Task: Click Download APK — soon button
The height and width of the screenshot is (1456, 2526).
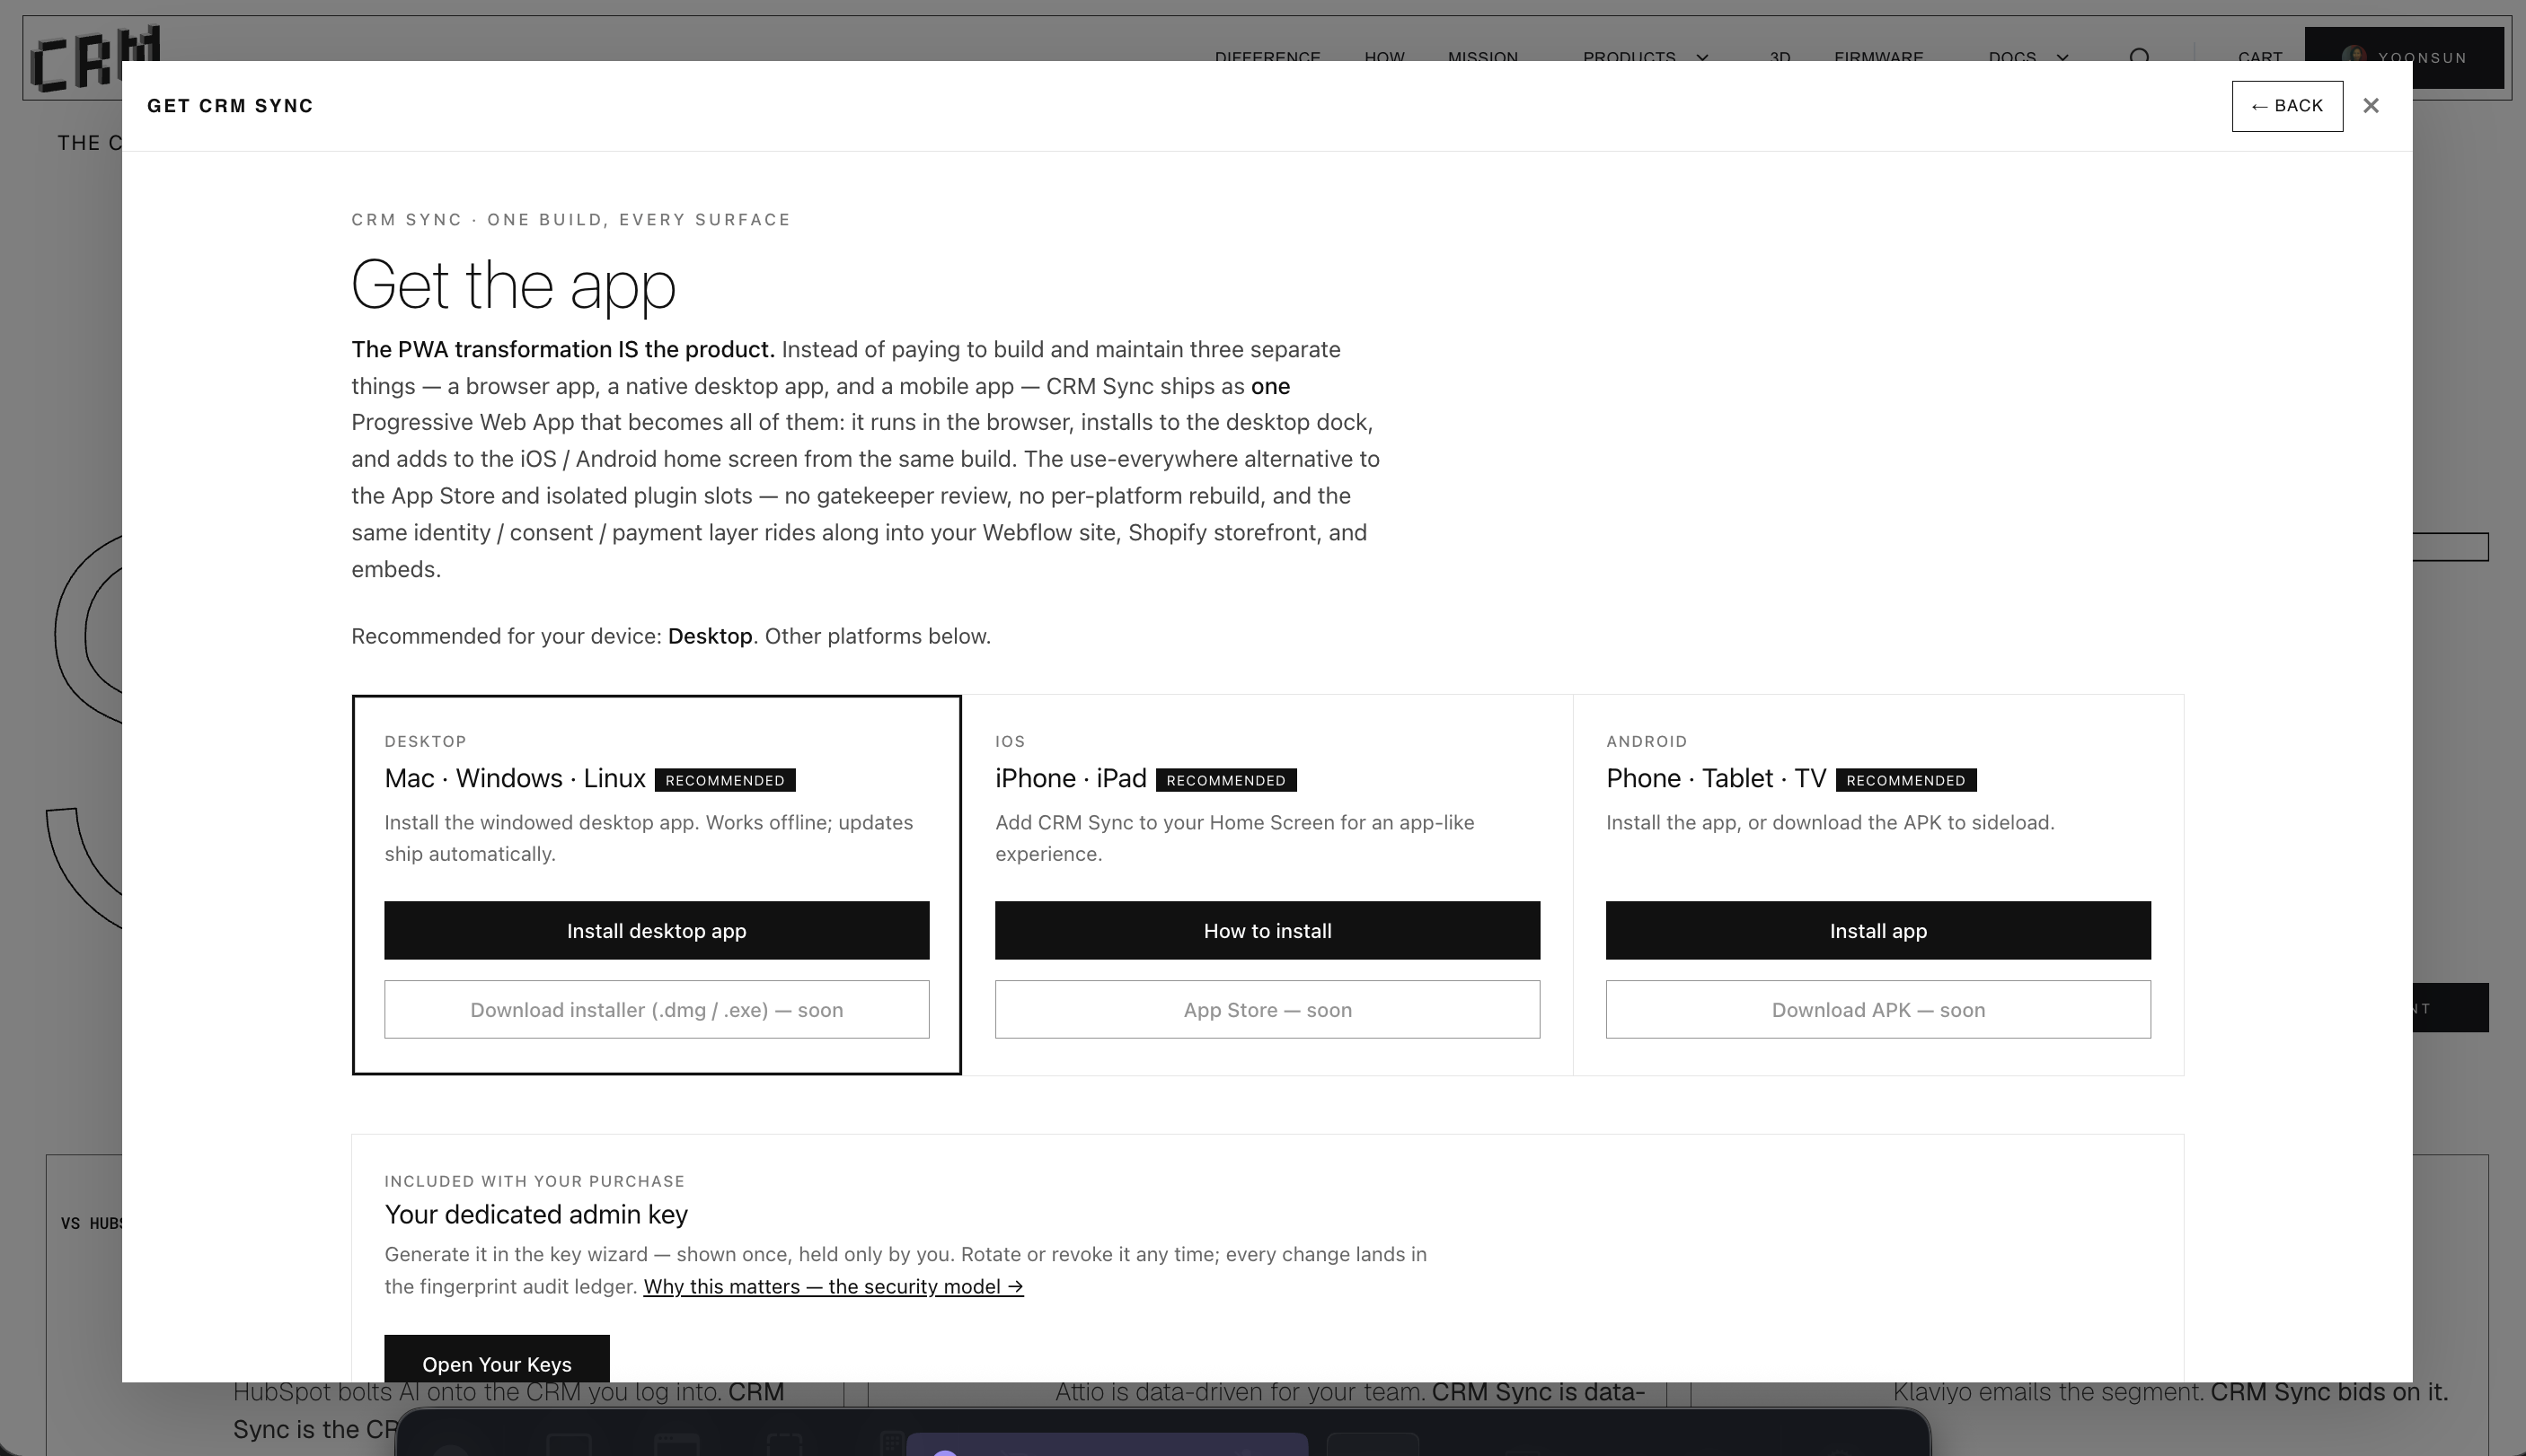Action: [x=1877, y=1009]
